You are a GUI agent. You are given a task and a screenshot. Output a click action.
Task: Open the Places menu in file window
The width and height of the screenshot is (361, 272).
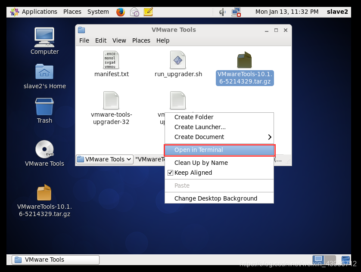[x=141, y=40]
